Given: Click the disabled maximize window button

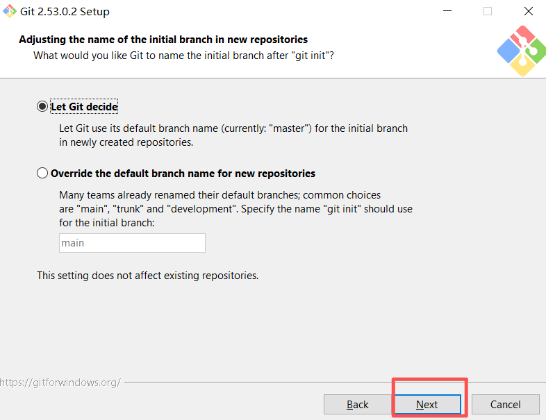Looking at the screenshot, I should (488, 11).
